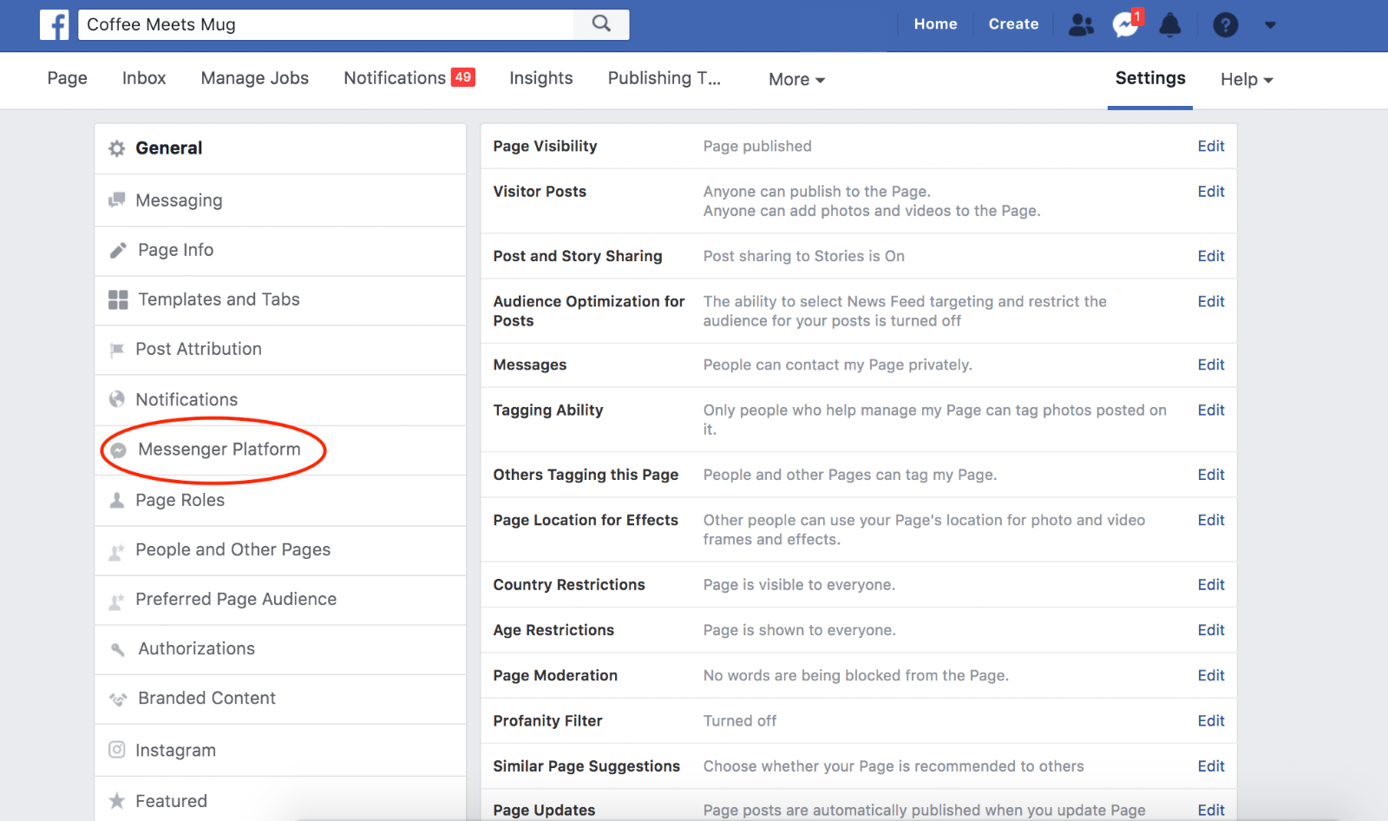Click the Messenger Platform icon
Screen dimensions: 1388x821
coord(119,450)
